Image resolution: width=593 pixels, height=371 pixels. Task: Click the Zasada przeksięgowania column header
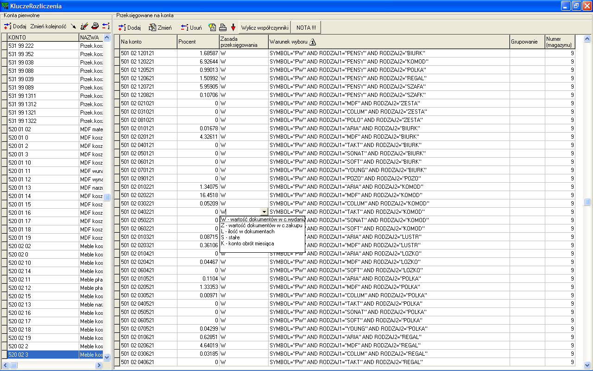(244, 42)
